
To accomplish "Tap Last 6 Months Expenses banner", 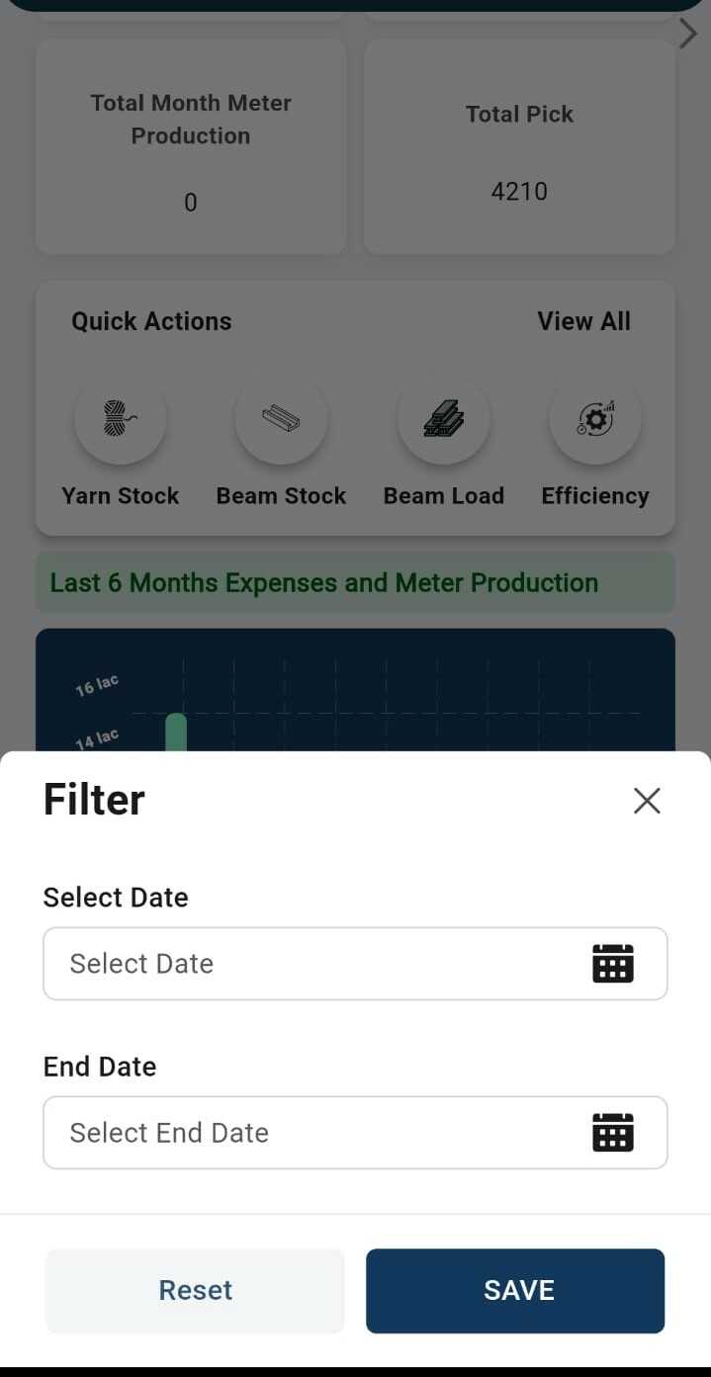I will click(x=355, y=582).
